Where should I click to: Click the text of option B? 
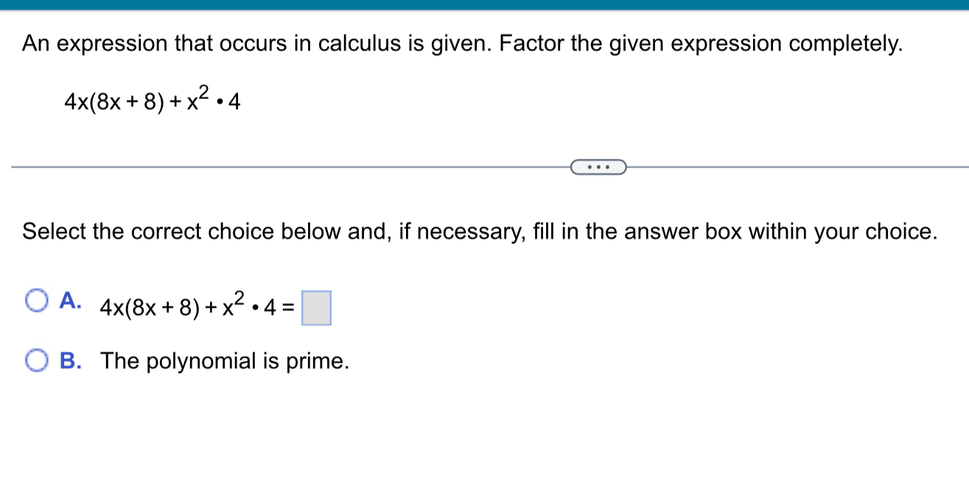(225, 361)
